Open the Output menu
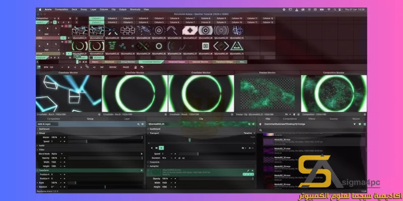This screenshot has width=403, height=201. click(x=122, y=10)
